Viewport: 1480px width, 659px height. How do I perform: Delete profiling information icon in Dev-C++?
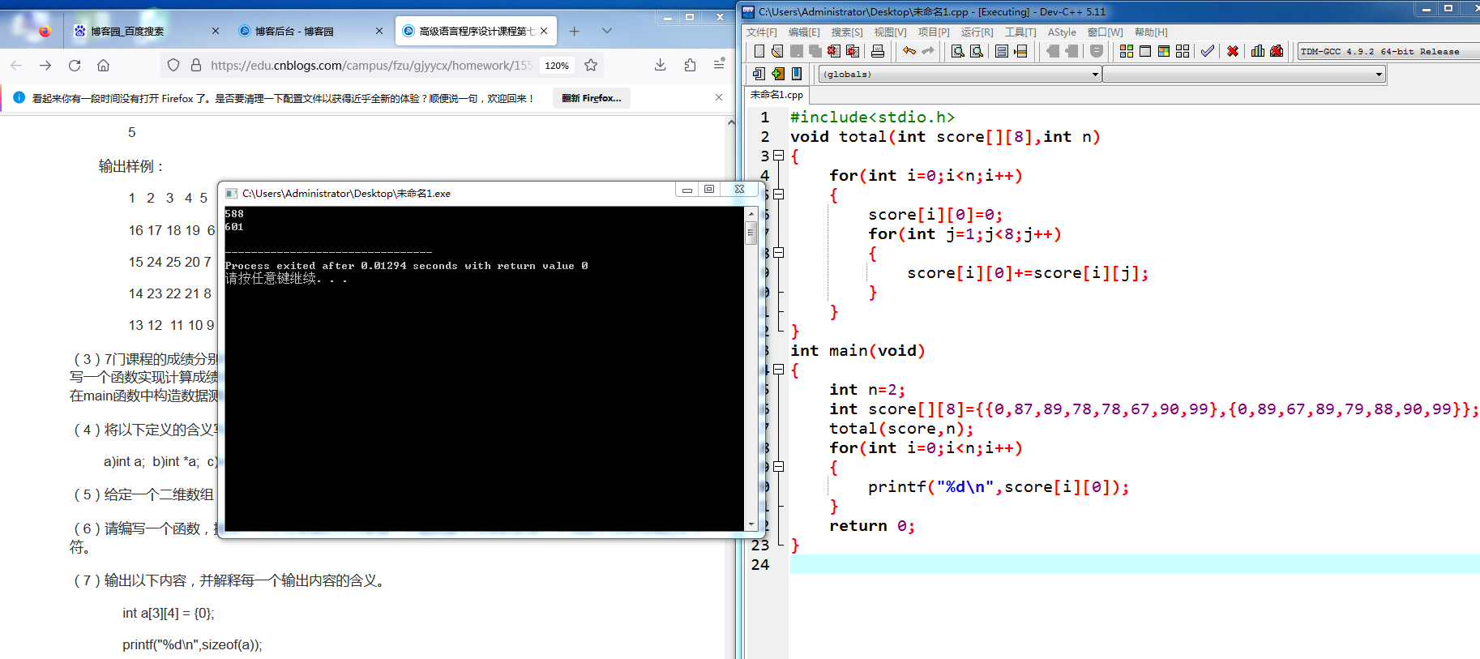pyautogui.click(x=1277, y=51)
